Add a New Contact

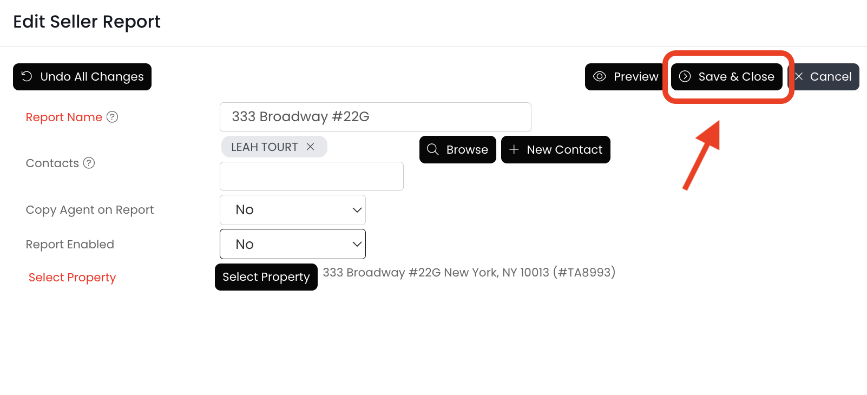click(556, 149)
